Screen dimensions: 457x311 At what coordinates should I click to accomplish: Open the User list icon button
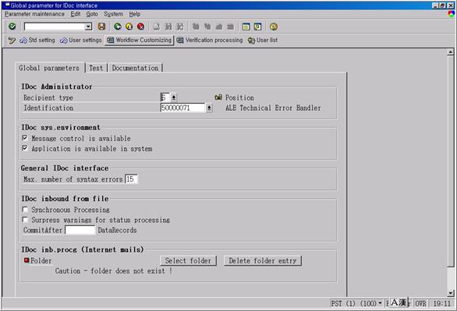[263, 41]
